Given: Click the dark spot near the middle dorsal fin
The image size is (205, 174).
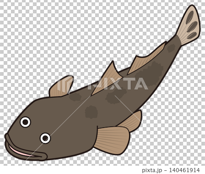Looking at the screenshot, I should click(x=116, y=96).
